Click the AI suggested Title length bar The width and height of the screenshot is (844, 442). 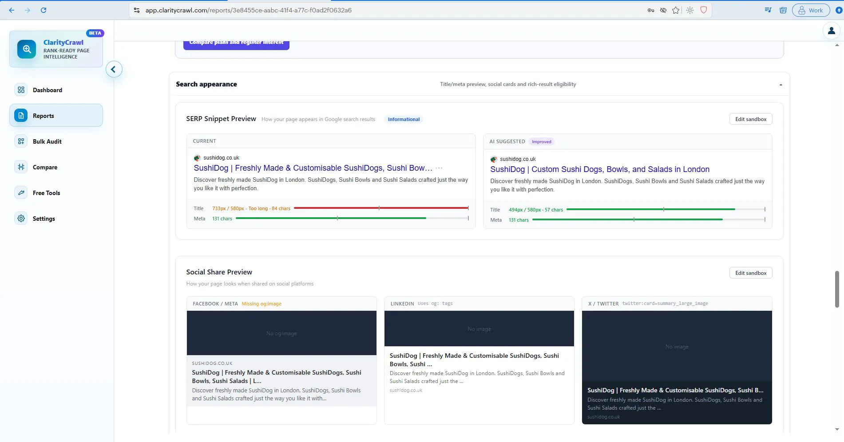666,209
